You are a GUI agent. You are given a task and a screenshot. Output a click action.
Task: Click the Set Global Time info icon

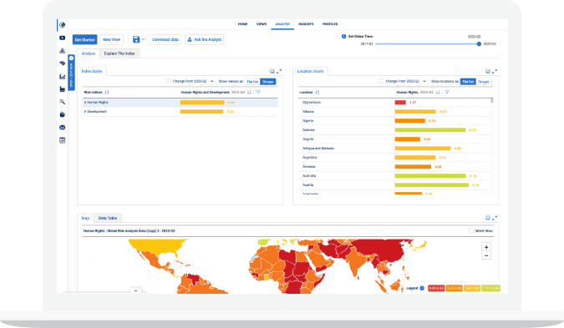[343, 36]
